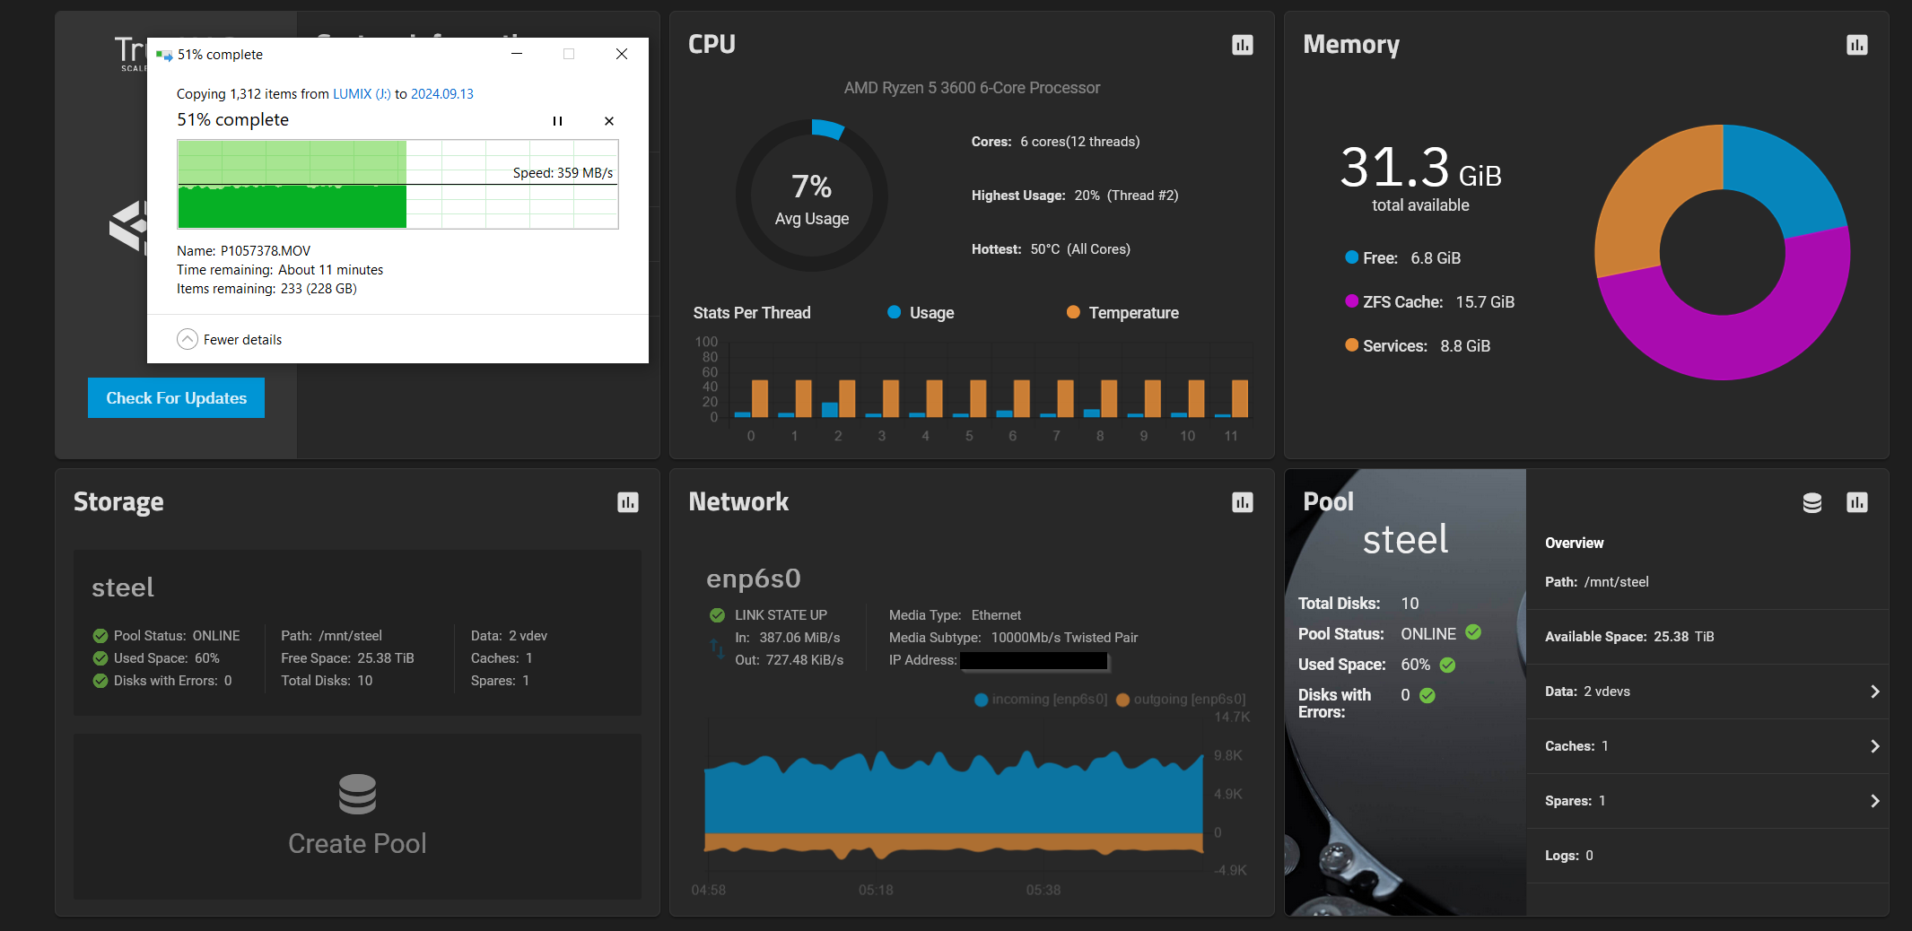Expand the Data 2 vdevs row
1912x931 pixels.
pyautogui.click(x=1874, y=692)
